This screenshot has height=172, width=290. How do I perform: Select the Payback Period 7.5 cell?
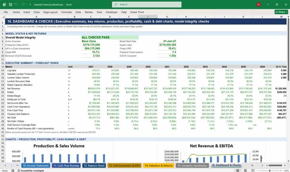(x=167, y=52)
